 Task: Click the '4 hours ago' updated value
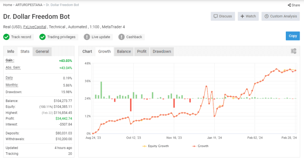point(63,148)
